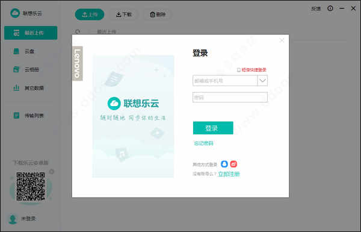Click the QR code for the mobile app
361x232 pixels.
(31, 186)
